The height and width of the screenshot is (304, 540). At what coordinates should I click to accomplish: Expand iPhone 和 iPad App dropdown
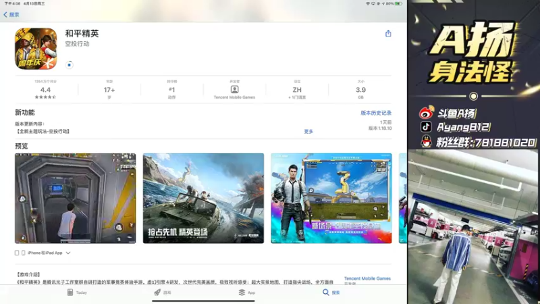pos(43,253)
